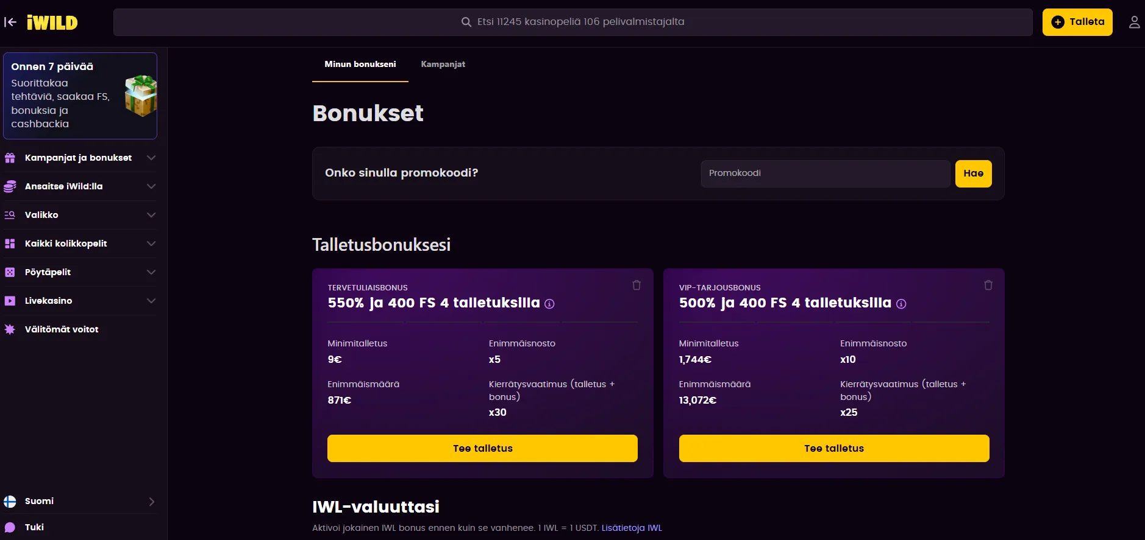Click the Promokoodi input field
Image resolution: width=1145 pixels, height=540 pixels.
824,174
